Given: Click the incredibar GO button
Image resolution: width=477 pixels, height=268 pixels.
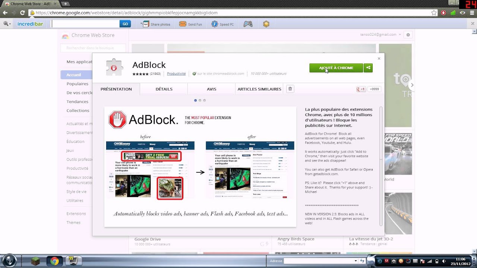Looking at the screenshot, I should pyautogui.click(x=125, y=24).
